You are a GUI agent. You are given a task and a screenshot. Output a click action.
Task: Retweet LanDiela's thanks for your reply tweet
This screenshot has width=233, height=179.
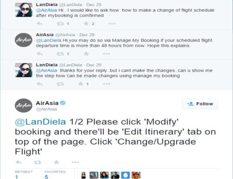pos(60,84)
